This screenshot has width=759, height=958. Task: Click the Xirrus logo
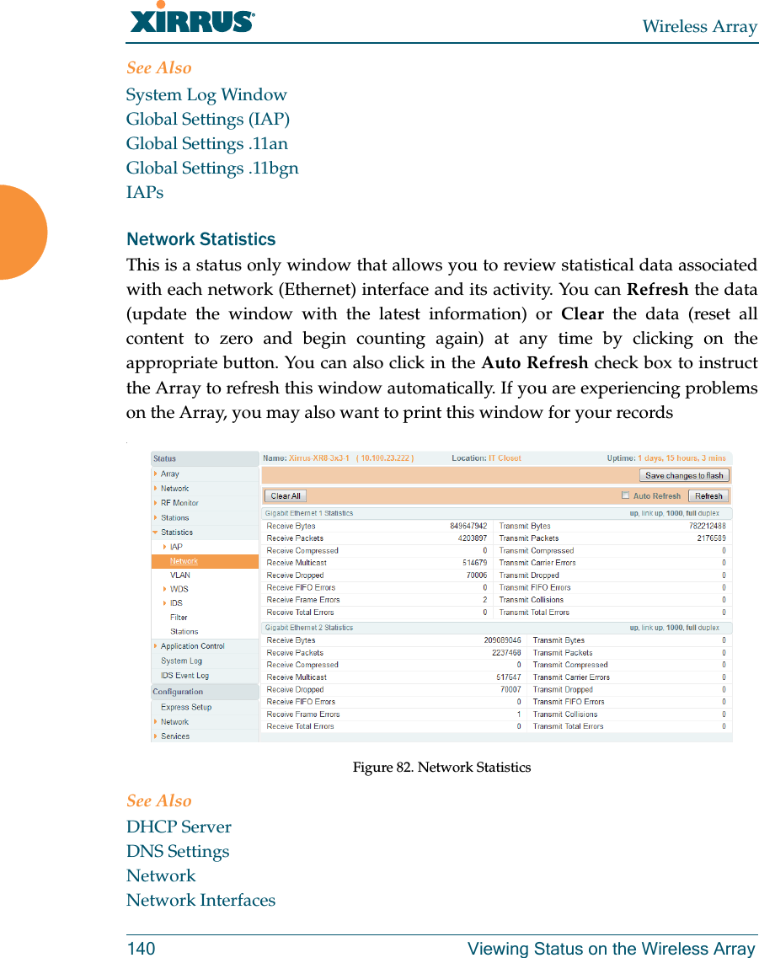190,19
